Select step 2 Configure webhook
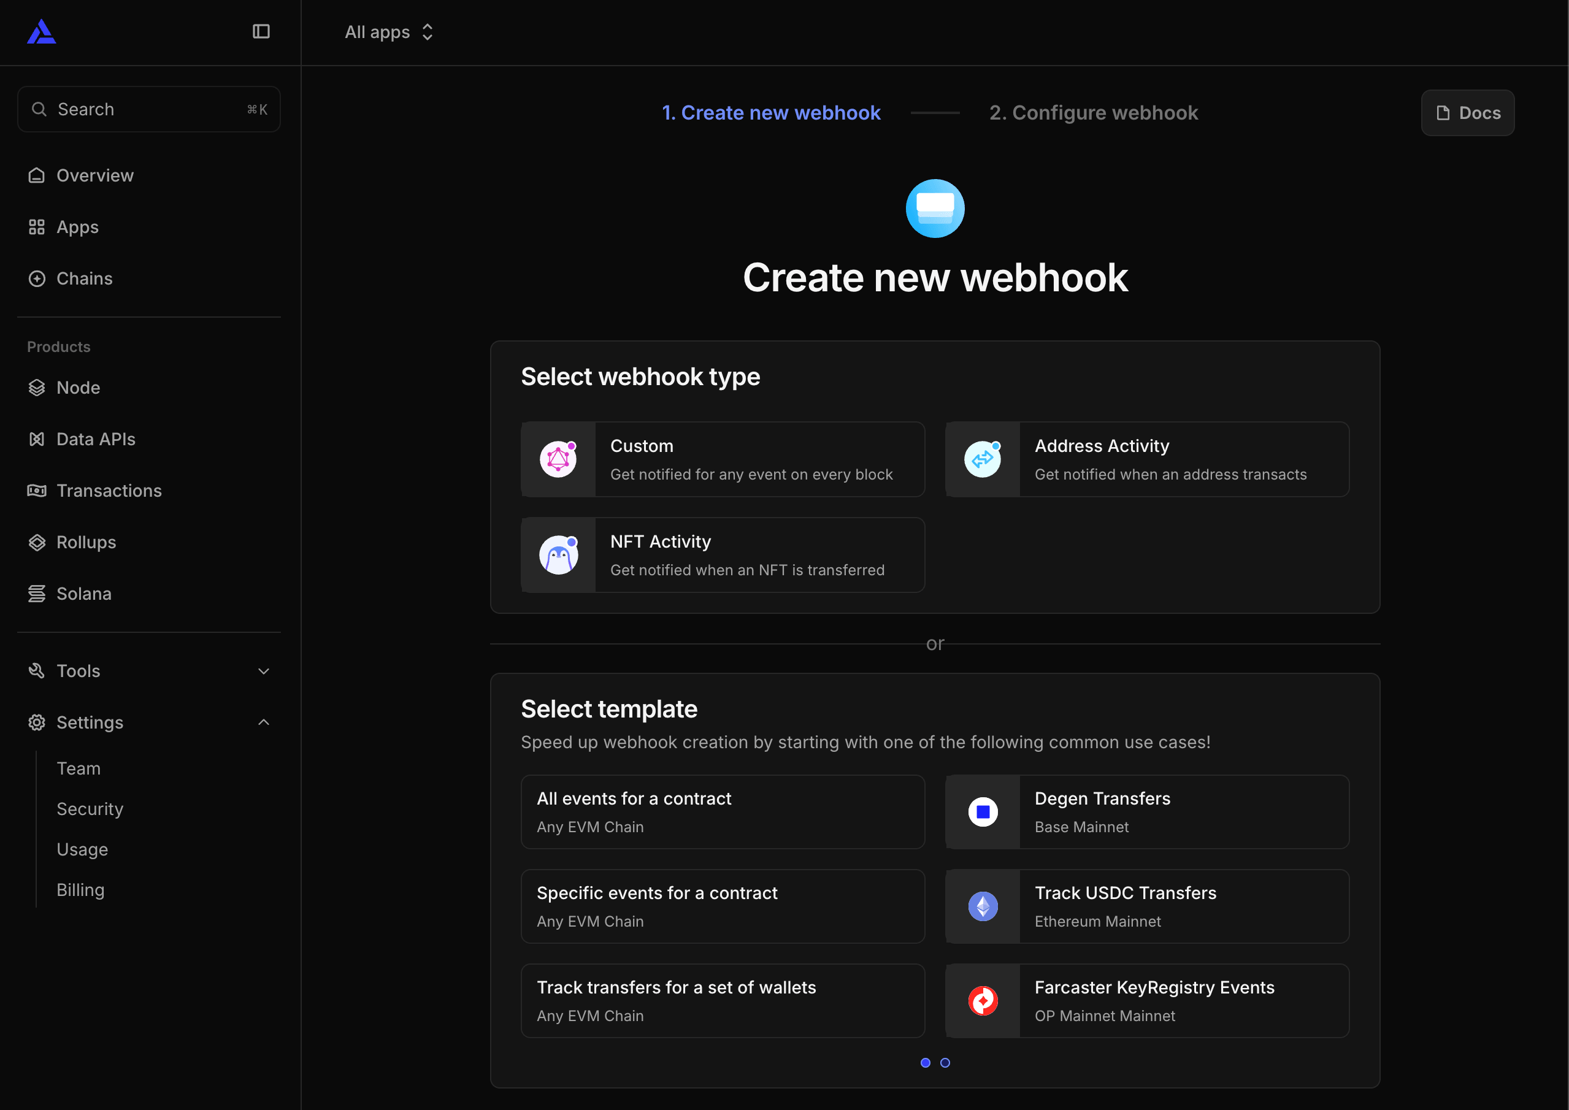The image size is (1569, 1110). 1094,113
